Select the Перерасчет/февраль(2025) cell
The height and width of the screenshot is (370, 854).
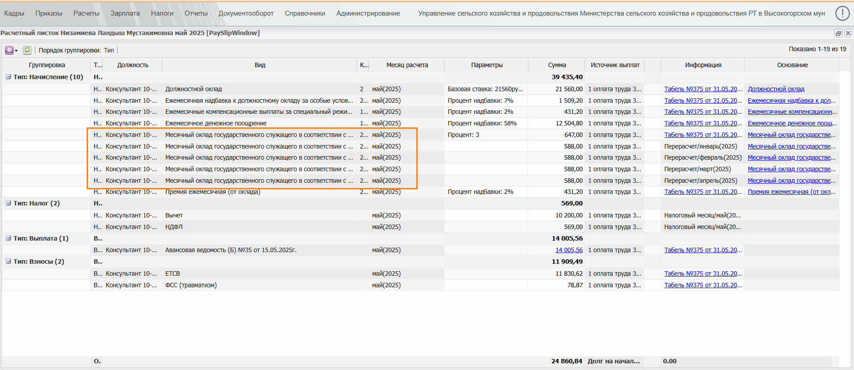(x=703, y=157)
